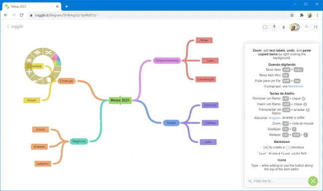Close the help panel with green X
The image size is (323, 191).
313,181
